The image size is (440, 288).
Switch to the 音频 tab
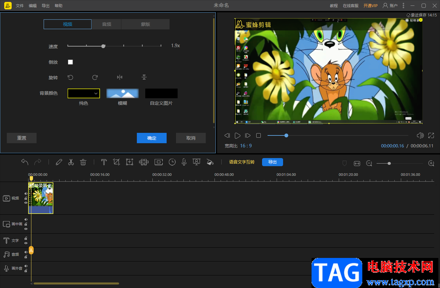106,24
